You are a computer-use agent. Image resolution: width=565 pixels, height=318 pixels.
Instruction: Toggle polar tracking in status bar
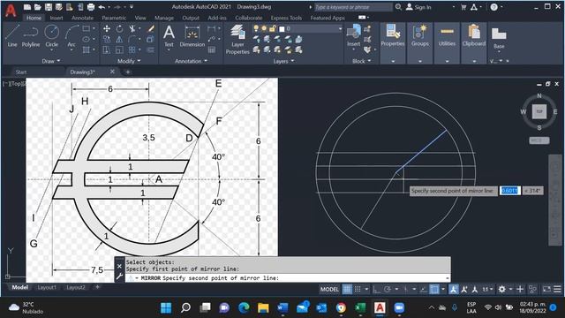click(x=388, y=289)
